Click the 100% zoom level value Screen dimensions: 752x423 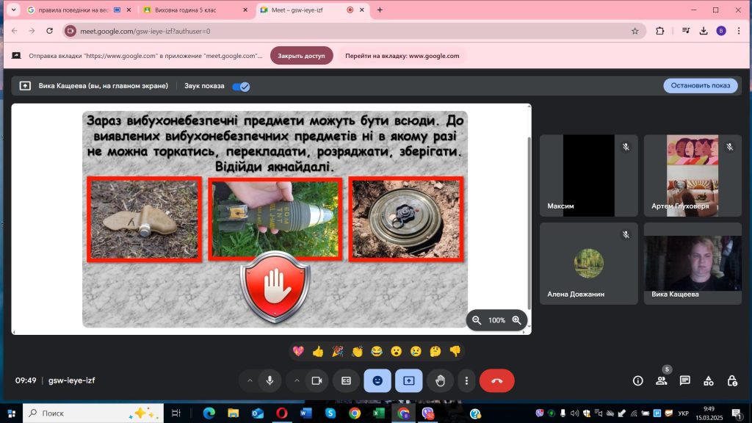point(496,320)
